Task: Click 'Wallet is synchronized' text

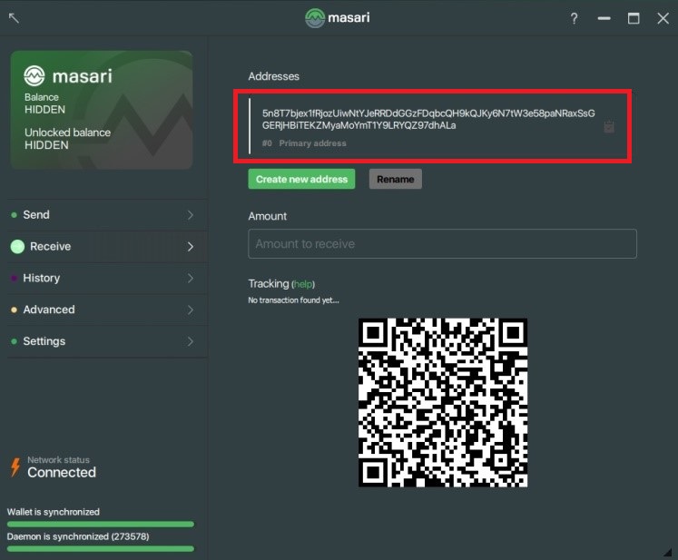Action: tap(54, 512)
